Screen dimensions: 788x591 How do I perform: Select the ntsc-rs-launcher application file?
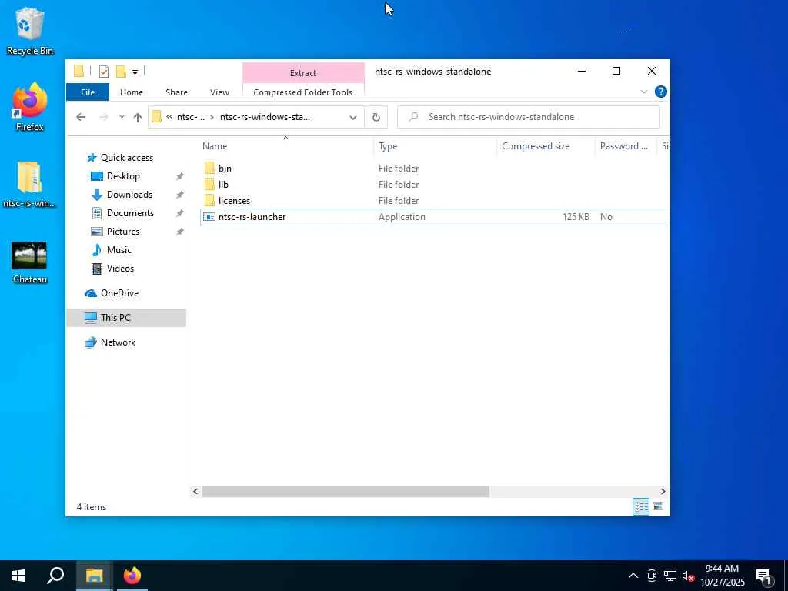pos(435,217)
